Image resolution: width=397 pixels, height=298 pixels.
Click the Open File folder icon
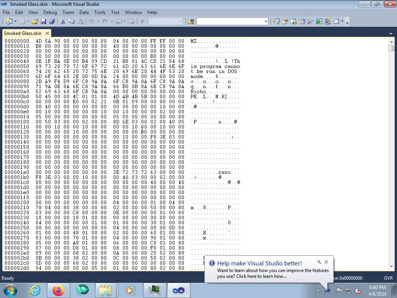(x=35, y=22)
